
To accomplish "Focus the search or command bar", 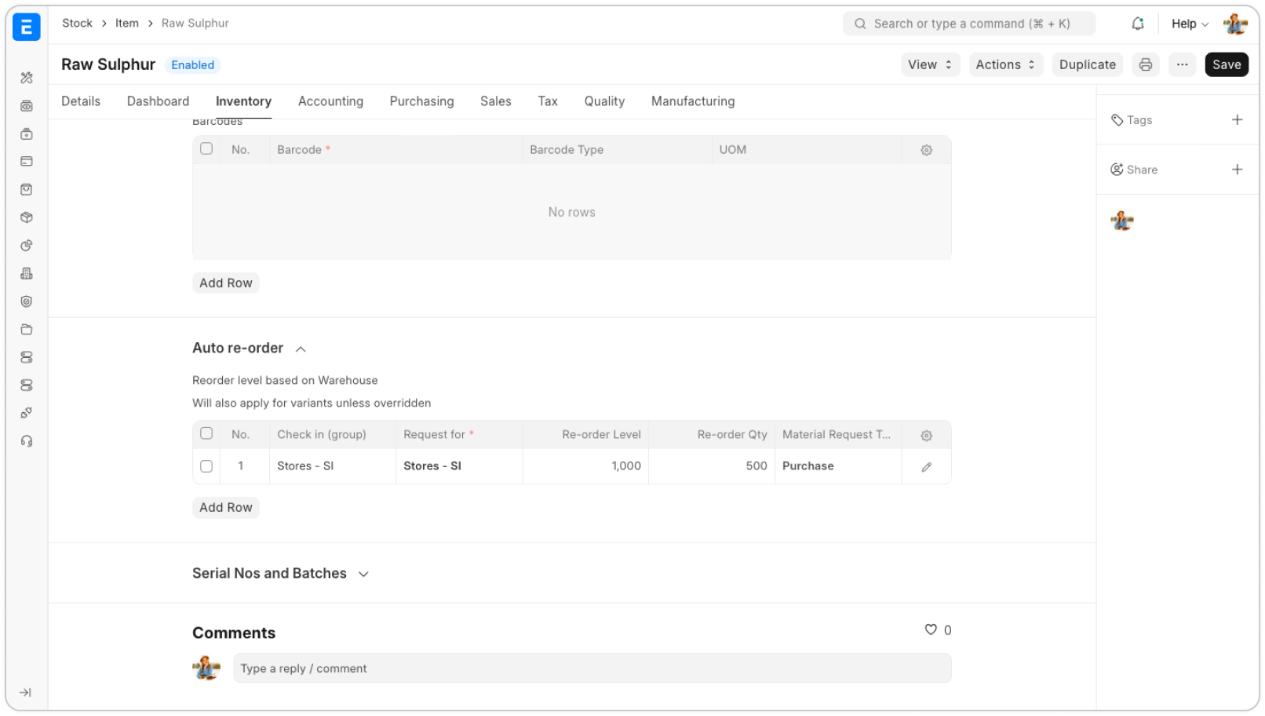I will tap(969, 24).
